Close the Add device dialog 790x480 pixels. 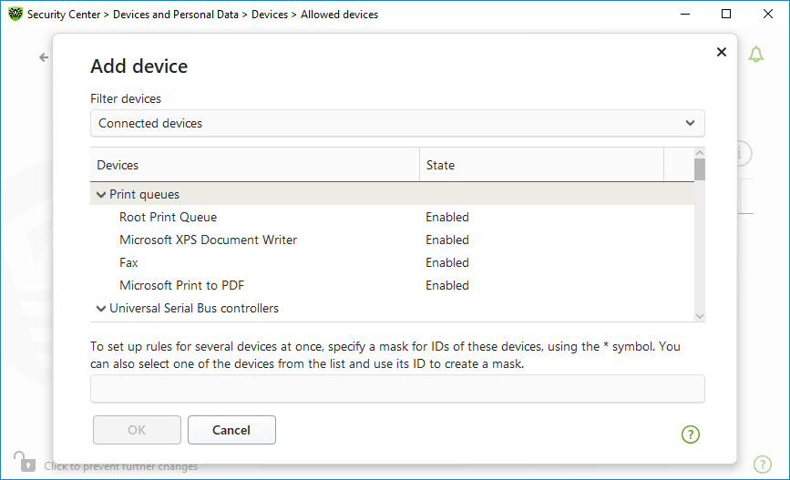722,52
